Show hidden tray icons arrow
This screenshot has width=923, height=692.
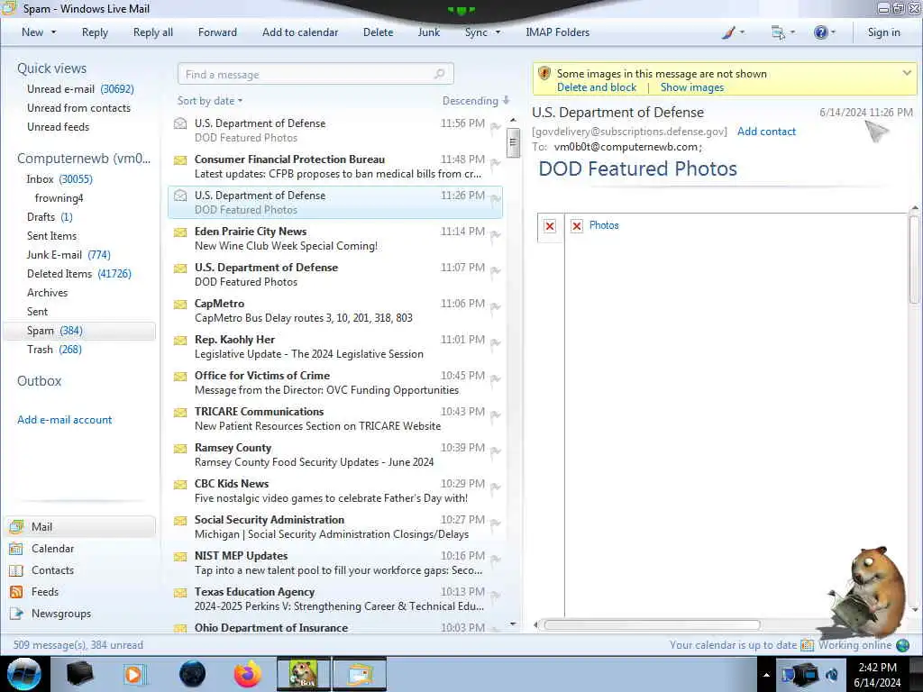click(x=766, y=675)
